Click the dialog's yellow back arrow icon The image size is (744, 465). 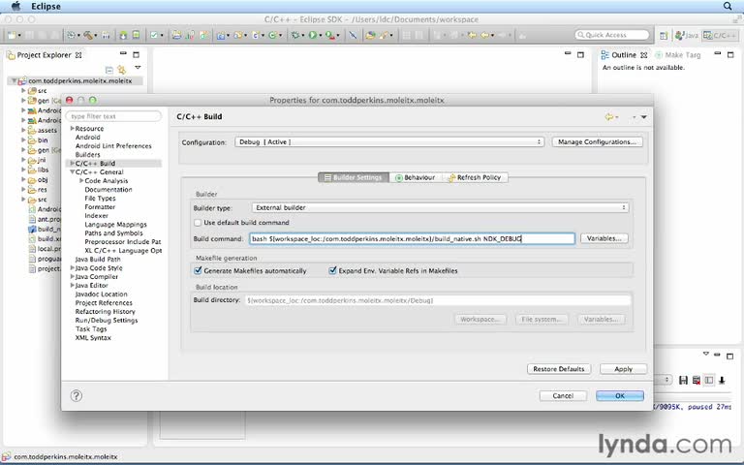(x=609, y=116)
